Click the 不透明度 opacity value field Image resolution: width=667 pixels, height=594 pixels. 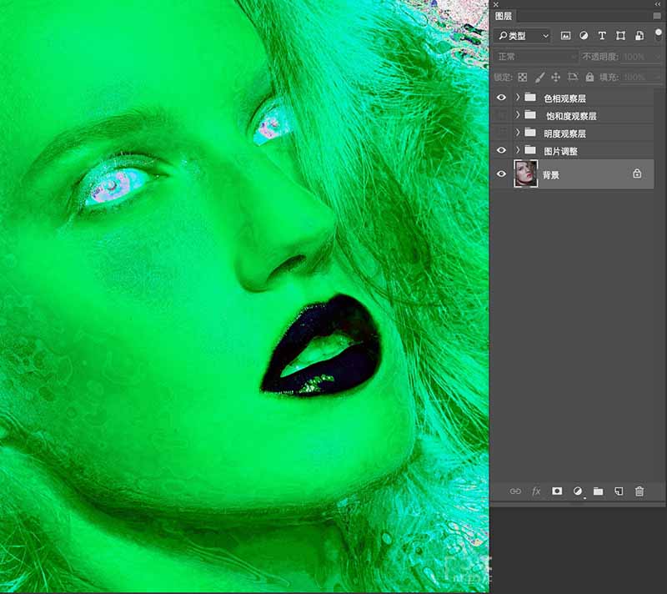640,57
